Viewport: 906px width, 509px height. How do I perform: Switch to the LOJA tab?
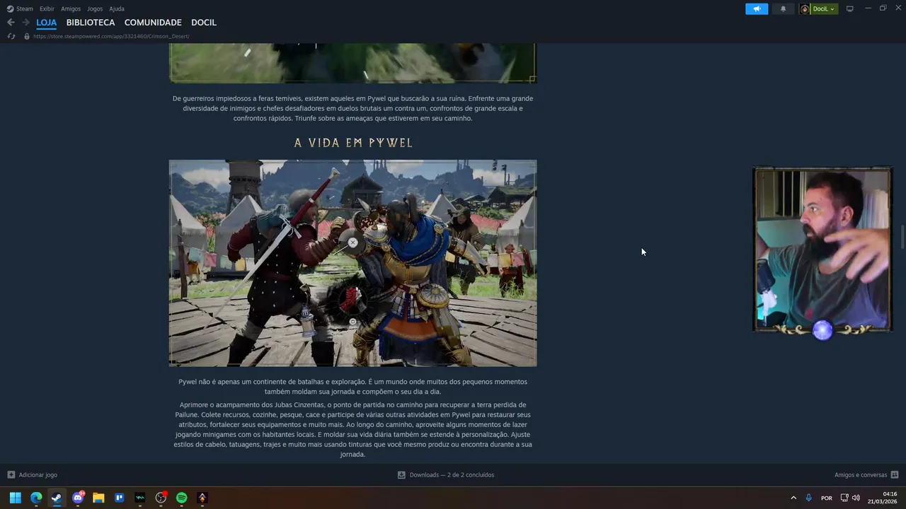click(x=47, y=23)
